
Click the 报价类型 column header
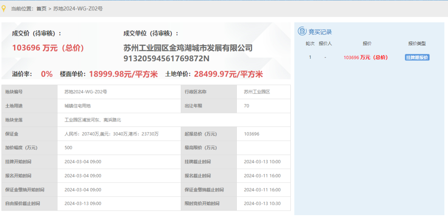417,43
